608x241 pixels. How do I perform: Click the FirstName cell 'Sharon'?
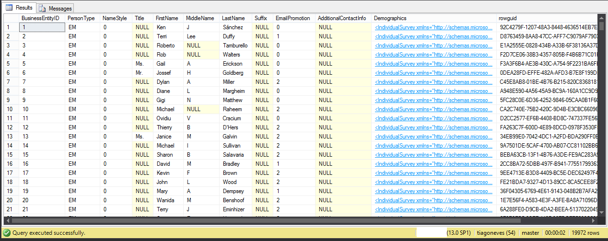point(169,155)
